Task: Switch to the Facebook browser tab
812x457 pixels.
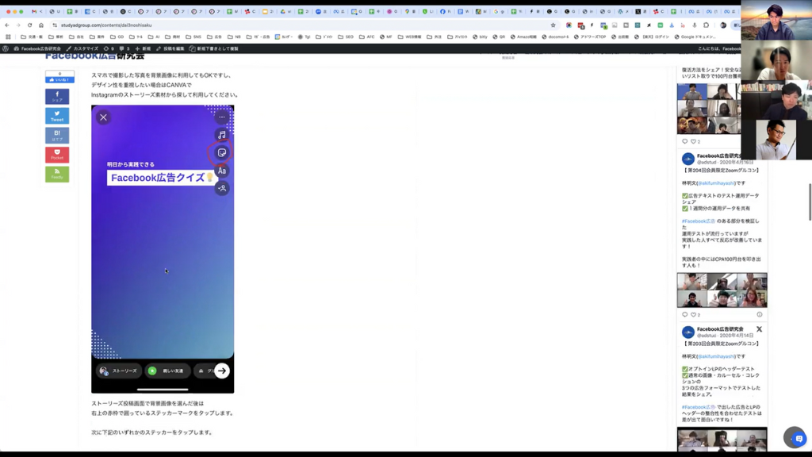Action: click(x=444, y=11)
